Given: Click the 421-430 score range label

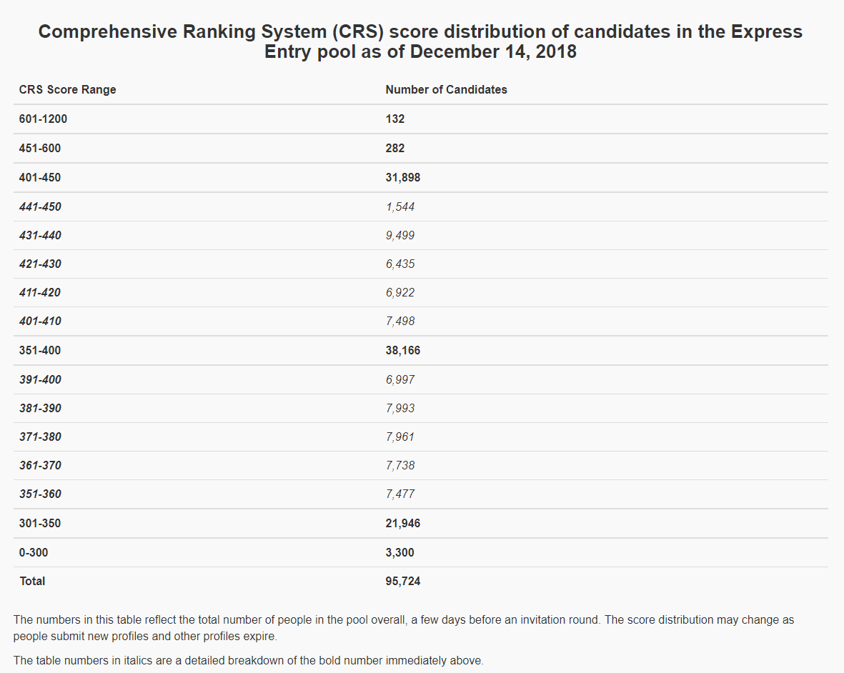Looking at the screenshot, I should [x=40, y=264].
